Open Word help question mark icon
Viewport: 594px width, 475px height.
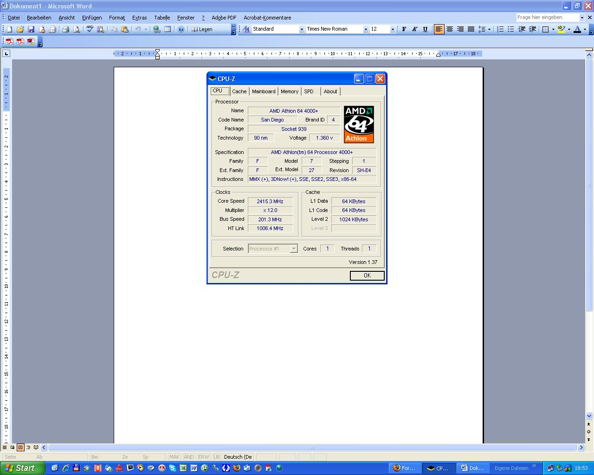click(181, 29)
